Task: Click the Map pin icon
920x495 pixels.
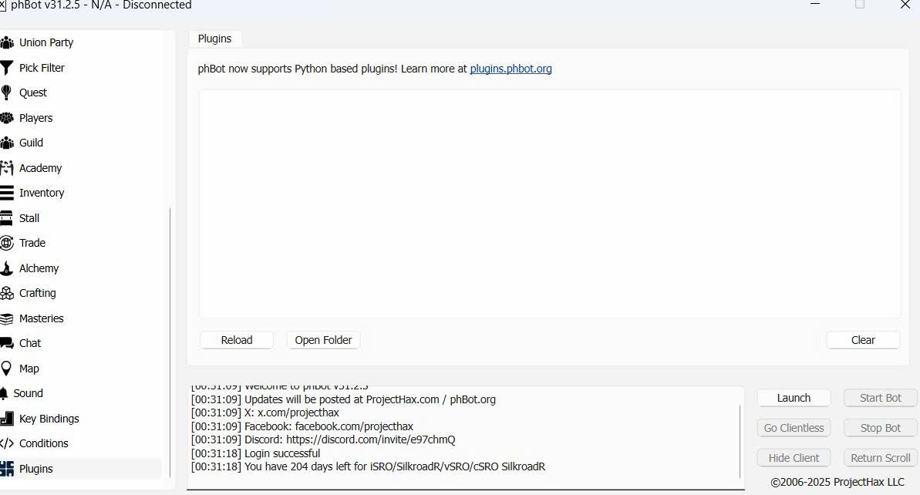Action: point(7,369)
